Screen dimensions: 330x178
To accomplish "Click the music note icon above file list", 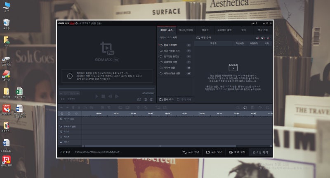I will point(268,38).
